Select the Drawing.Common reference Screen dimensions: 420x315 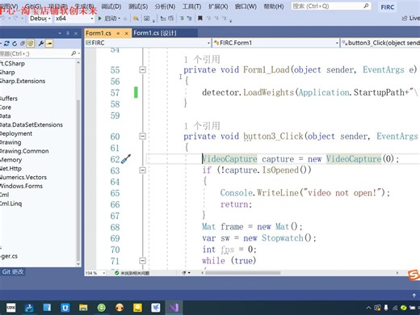[x=24, y=151]
